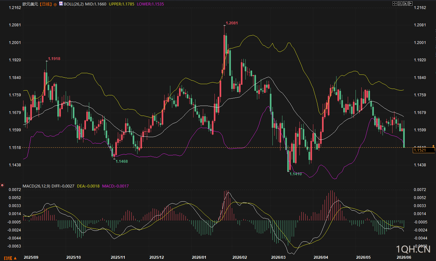Screen dimensions: 436x261
Task: Click 1.1679 on the left price axis
Action: click(x=15, y=113)
